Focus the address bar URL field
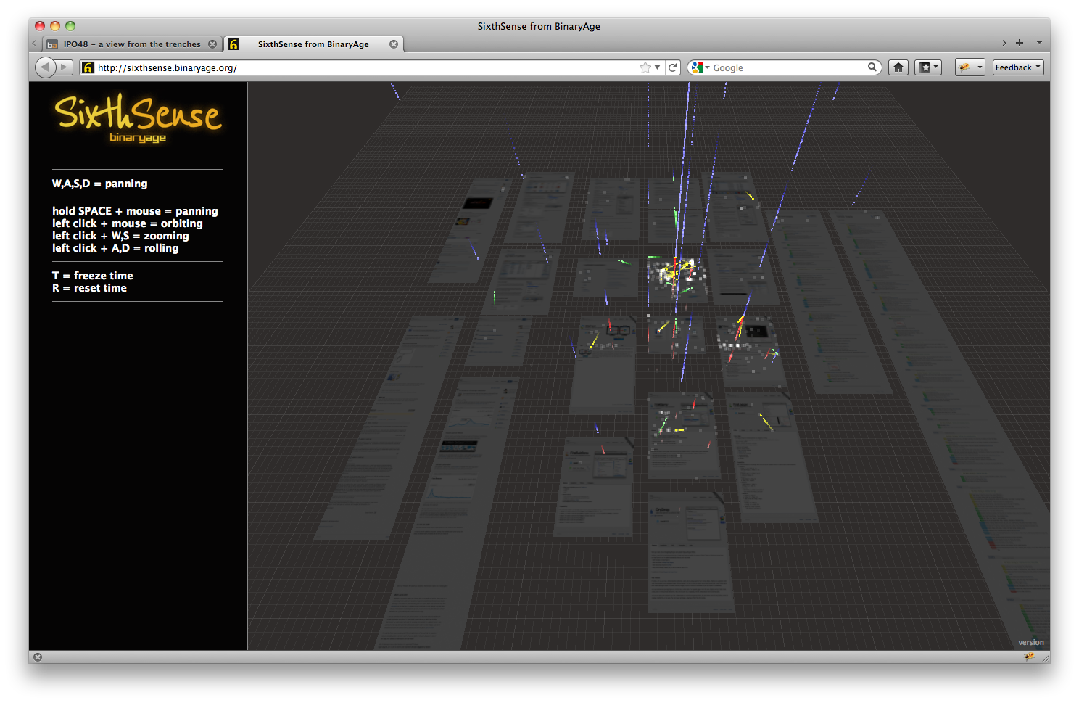This screenshot has width=1079, height=703. (x=363, y=67)
